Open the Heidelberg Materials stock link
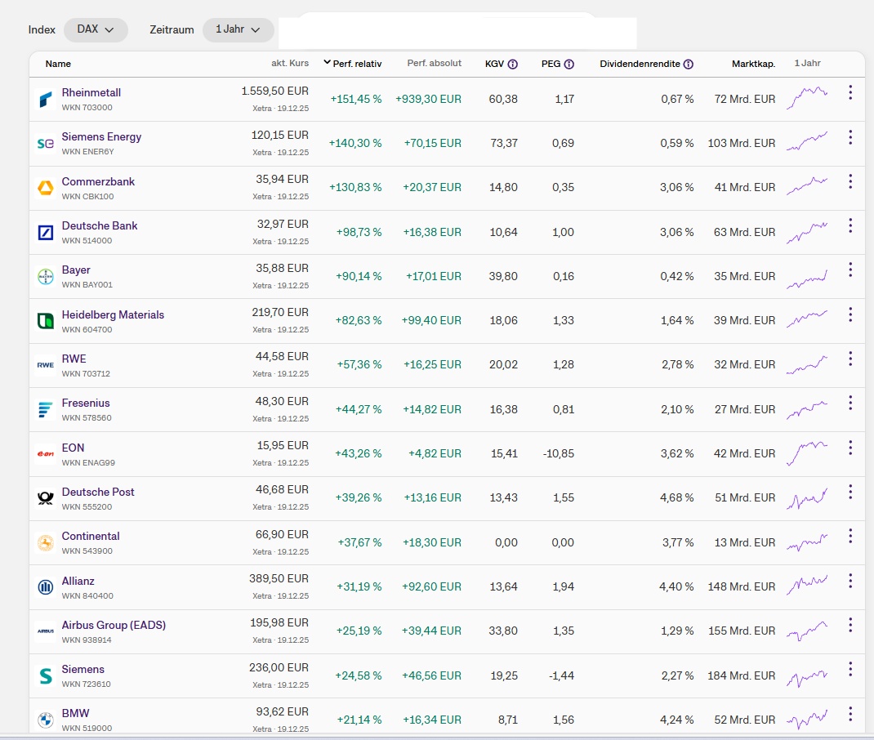The image size is (874, 740). (113, 315)
